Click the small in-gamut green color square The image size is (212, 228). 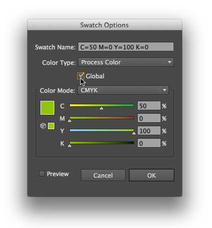coord(51,126)
